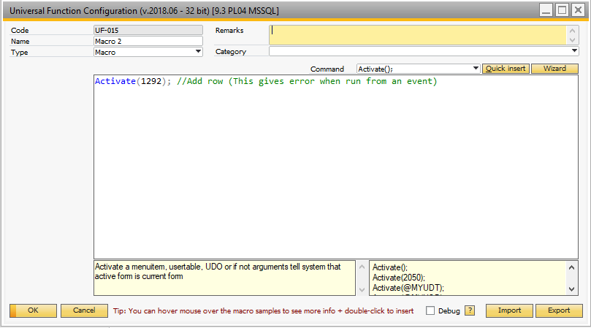591x328 pixels.
Task: Click the Activate keyword in the editor
Action: pyautogui.click(x=115, y=81)
